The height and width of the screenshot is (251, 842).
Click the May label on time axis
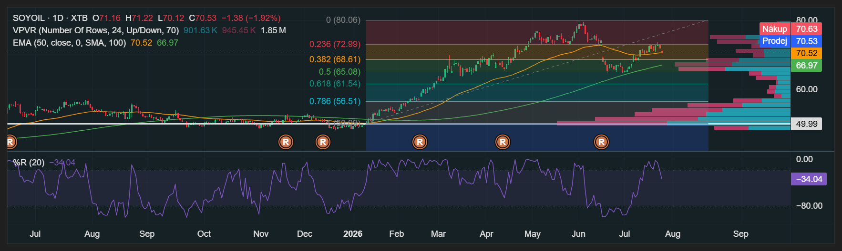click(533, 234)
